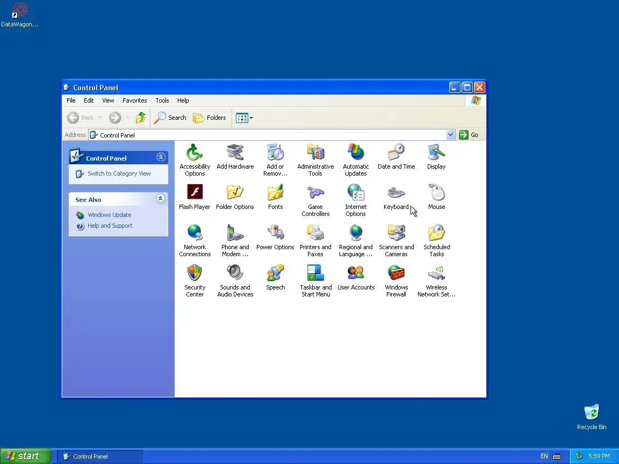This screenshot has height=464, width=619.
Task: Open Windows Update link
Action: click(x=110, y=215)
